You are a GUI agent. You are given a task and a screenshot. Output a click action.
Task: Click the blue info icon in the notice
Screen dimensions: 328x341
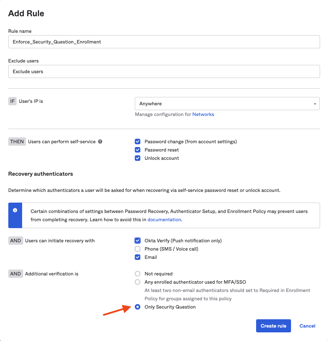15,210
